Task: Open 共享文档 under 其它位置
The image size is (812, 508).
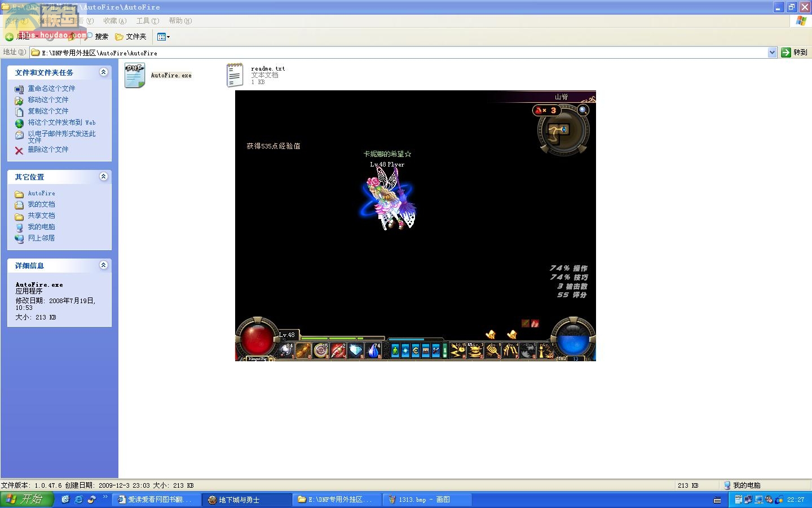Action: point(41,216)
